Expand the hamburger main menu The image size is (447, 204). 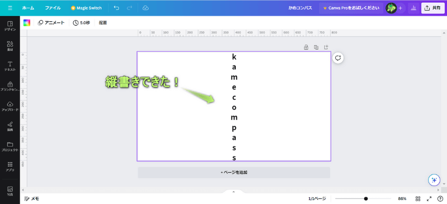10,8
